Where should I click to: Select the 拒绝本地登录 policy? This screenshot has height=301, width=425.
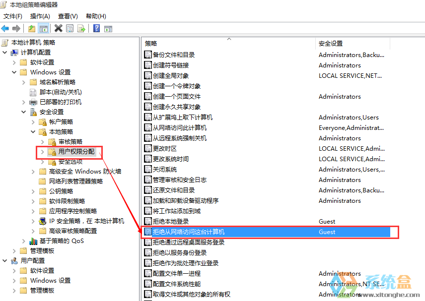[171, 222]
